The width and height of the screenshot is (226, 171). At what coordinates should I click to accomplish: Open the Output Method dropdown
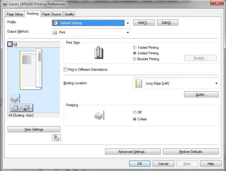pyautogui.click(x=128, y=32)
